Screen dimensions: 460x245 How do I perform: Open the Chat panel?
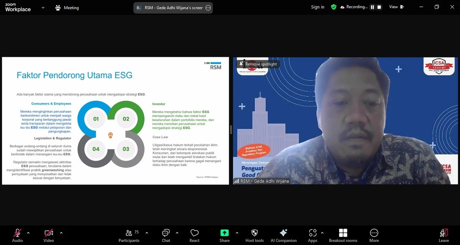click(166, 235)
